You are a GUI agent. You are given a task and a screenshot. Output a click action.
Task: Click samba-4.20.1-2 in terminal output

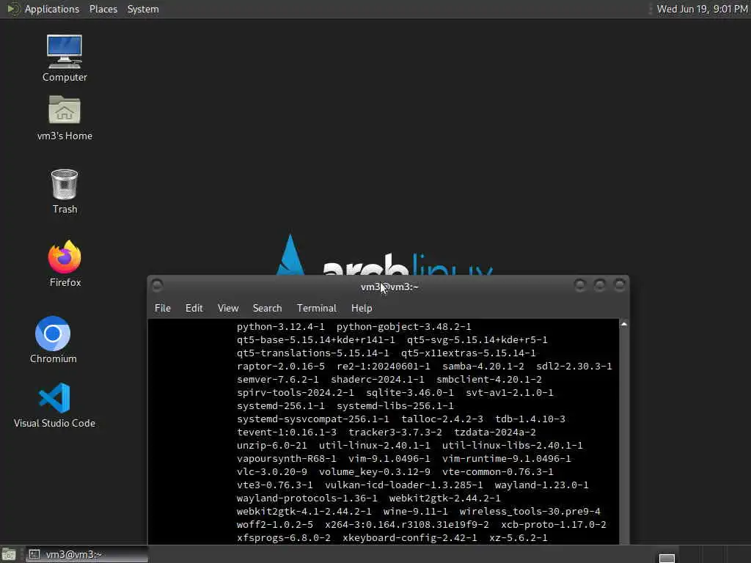click(x=483, y=367)
